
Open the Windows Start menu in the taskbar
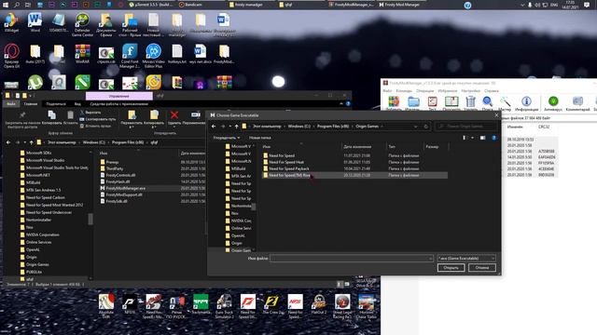6,5
